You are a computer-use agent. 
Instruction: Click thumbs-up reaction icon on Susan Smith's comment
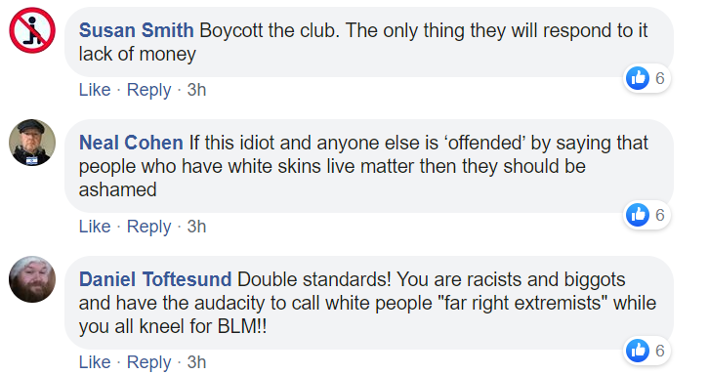tap(638, 78)
